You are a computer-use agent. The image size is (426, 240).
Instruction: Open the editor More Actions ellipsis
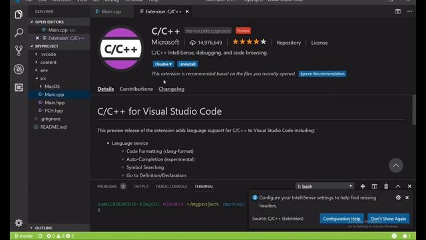[x=410, y=11]
